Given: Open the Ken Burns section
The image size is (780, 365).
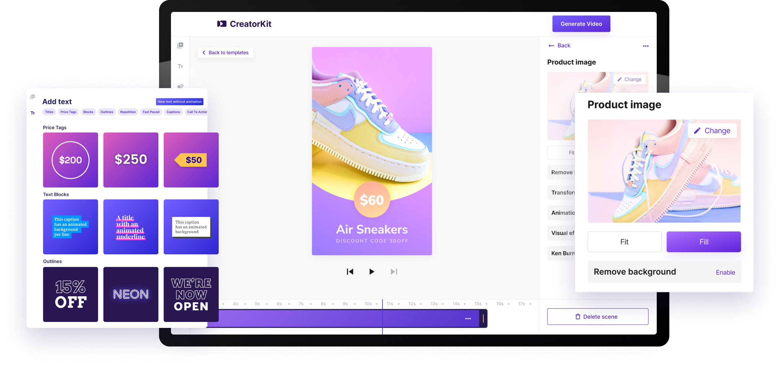Looking at the screenshot, I should coord(561,253).
